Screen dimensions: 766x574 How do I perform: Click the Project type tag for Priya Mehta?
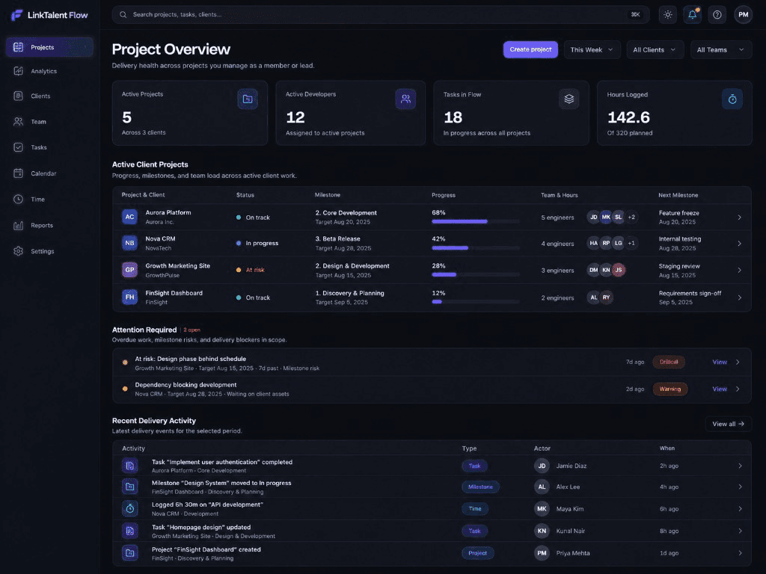tap(477, 553)
